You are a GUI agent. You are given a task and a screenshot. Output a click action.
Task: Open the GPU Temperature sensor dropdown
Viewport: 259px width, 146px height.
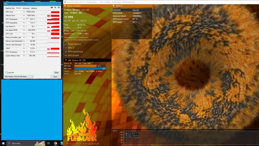[x=24, y=19]
